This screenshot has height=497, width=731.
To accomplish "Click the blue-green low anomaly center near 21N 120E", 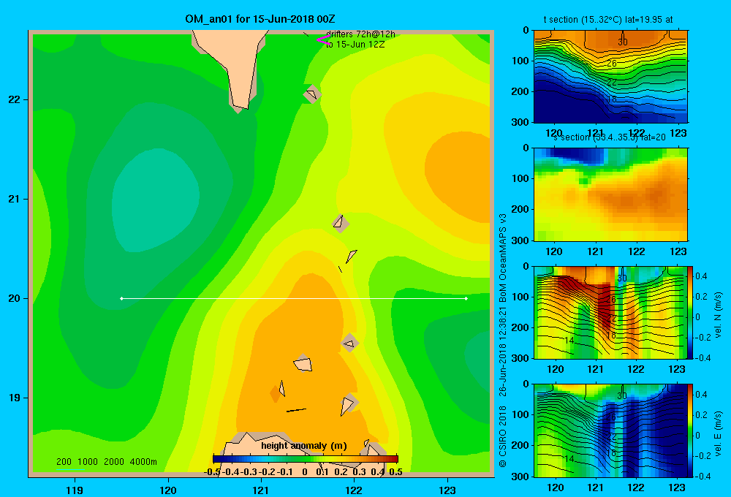I will coord(156,200).
